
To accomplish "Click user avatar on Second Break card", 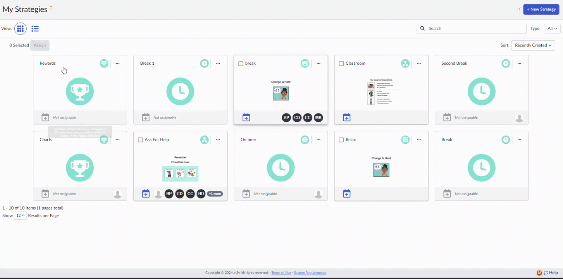I will 520,118.
